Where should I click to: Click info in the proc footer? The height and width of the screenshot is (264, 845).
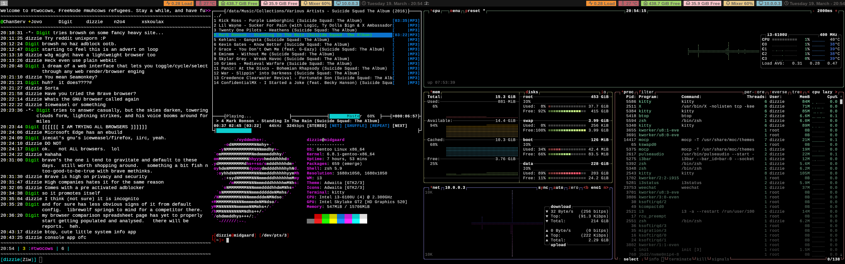(x=654, y=259)
